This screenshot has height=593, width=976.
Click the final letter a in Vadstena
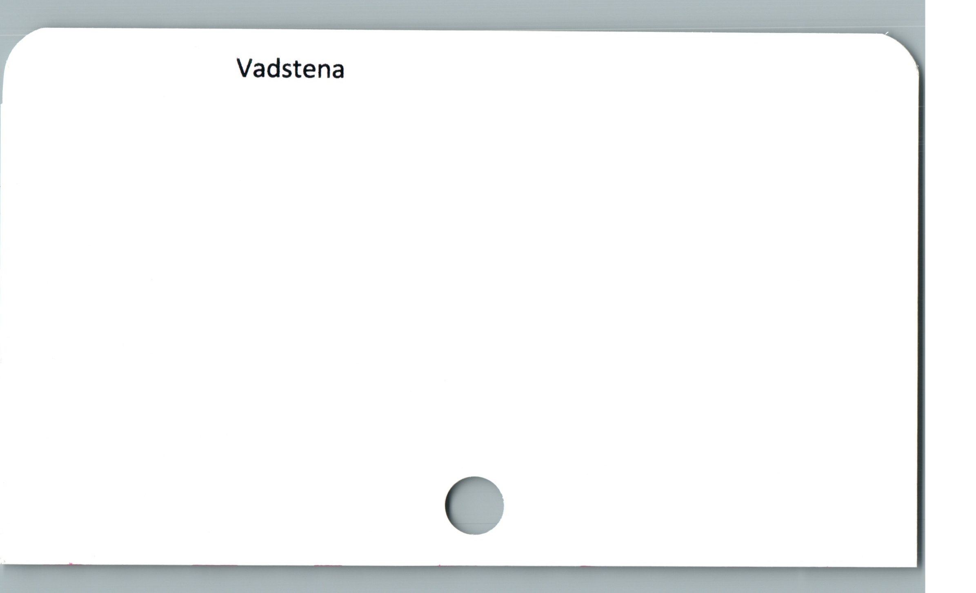pyautogui.click(x=338, y=71)
